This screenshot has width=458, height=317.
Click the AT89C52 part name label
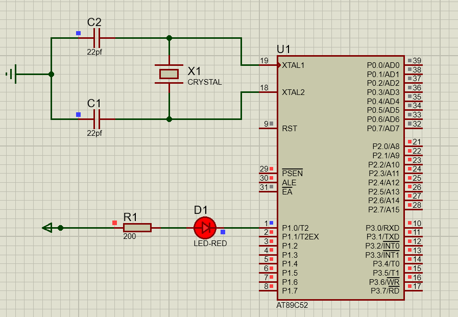pyautogui.click(x=293, y=305)
